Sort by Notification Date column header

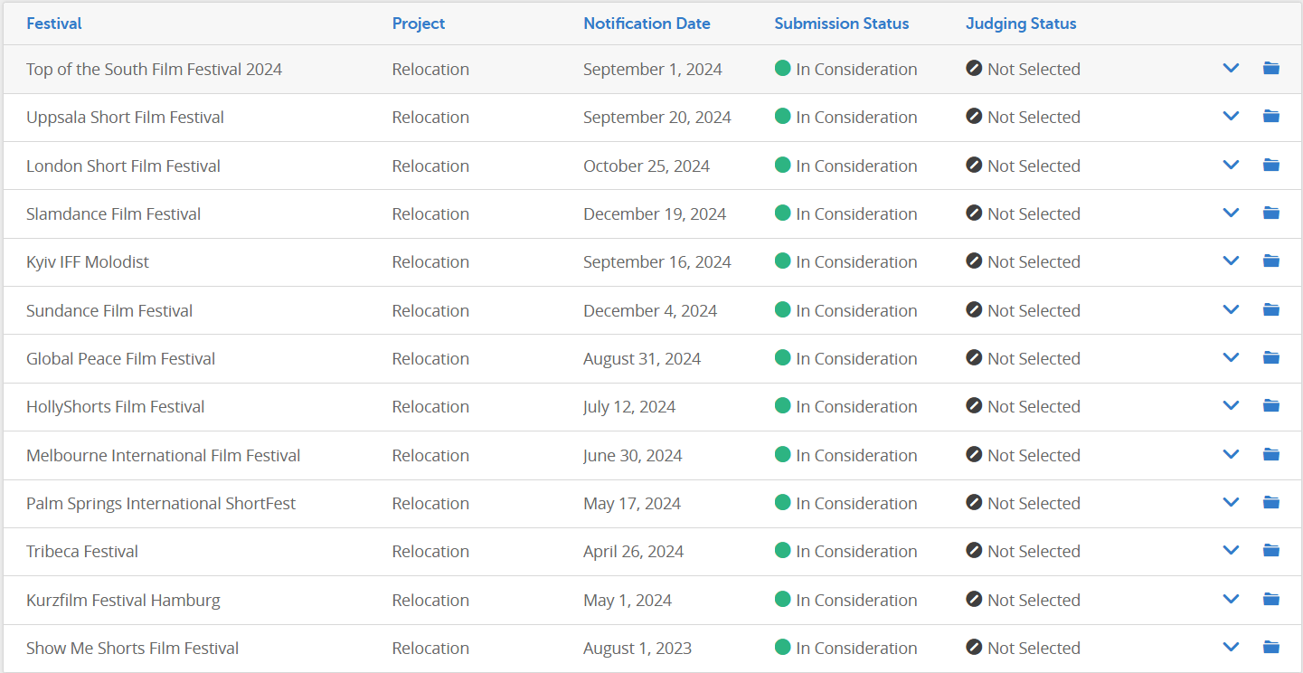pos(647,24)
